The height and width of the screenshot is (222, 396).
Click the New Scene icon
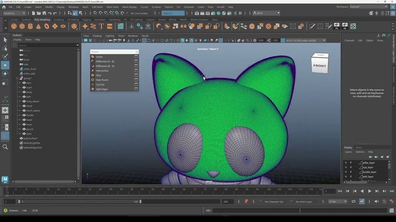[33, 13]
